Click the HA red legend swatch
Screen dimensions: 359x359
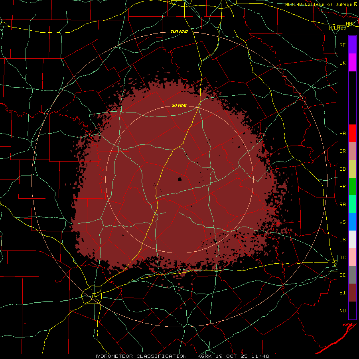click(x=352, y=133)
